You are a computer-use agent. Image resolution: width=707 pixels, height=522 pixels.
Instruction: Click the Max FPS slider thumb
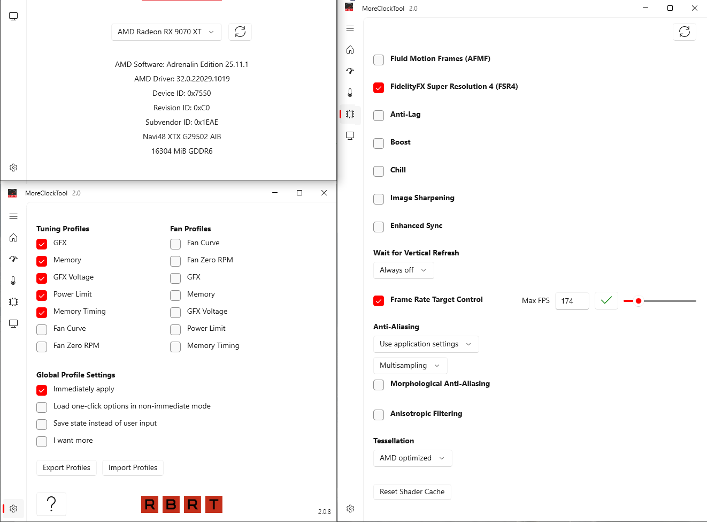click(x=639, y=301)
